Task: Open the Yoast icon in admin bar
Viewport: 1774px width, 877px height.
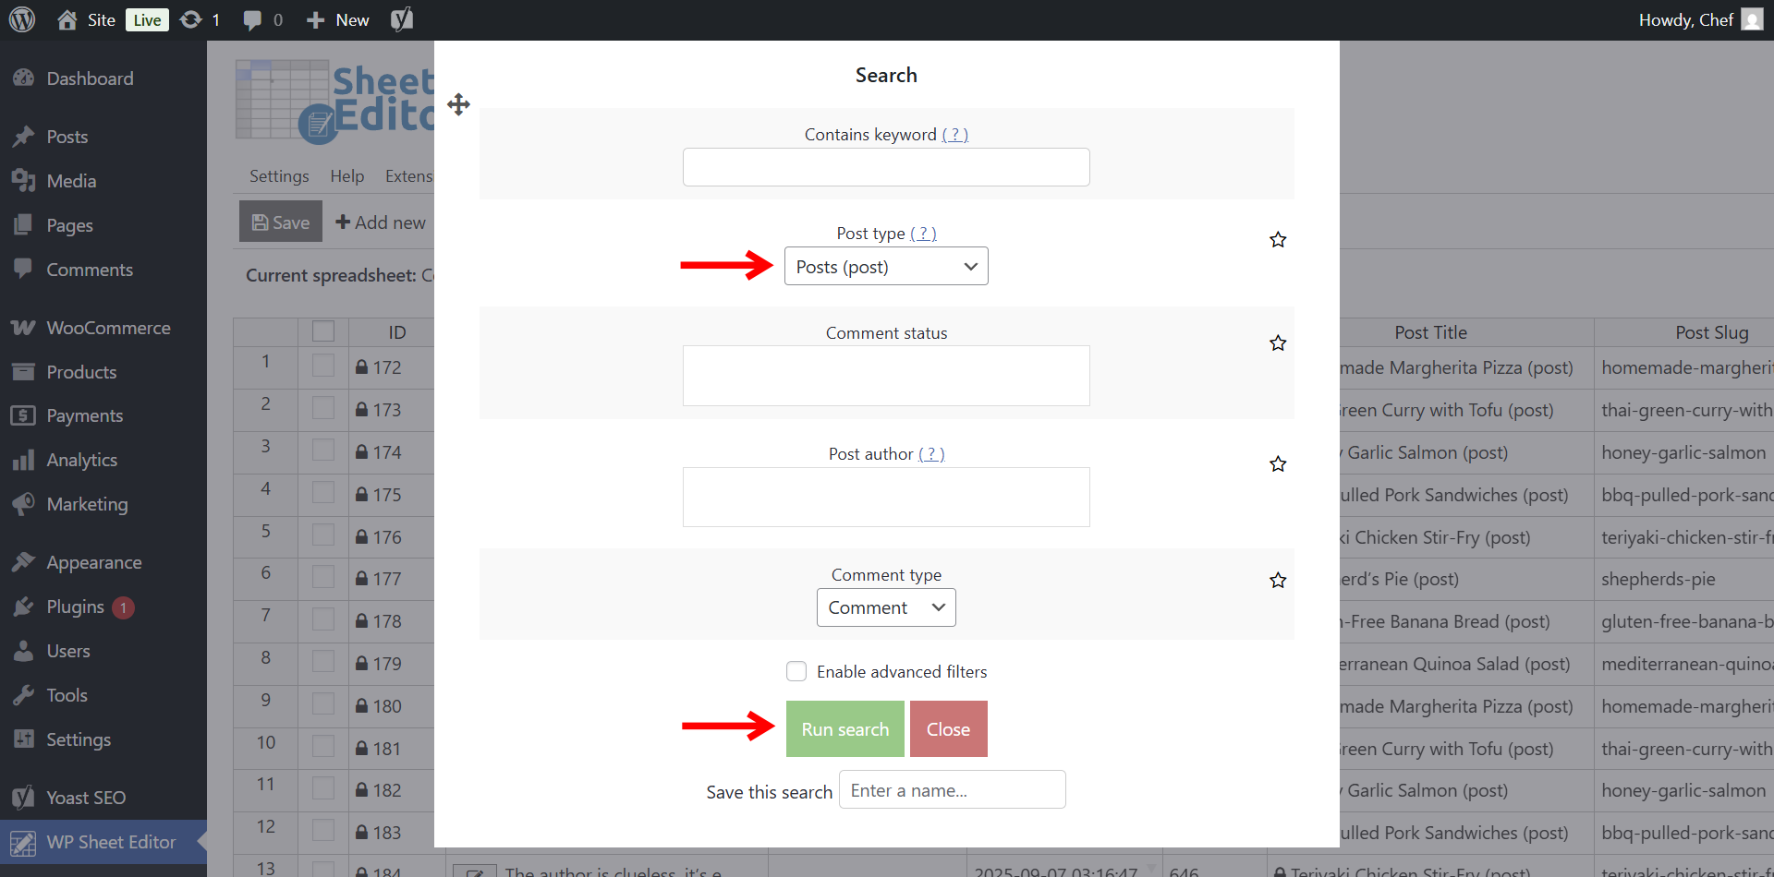Action: point(402,19)
